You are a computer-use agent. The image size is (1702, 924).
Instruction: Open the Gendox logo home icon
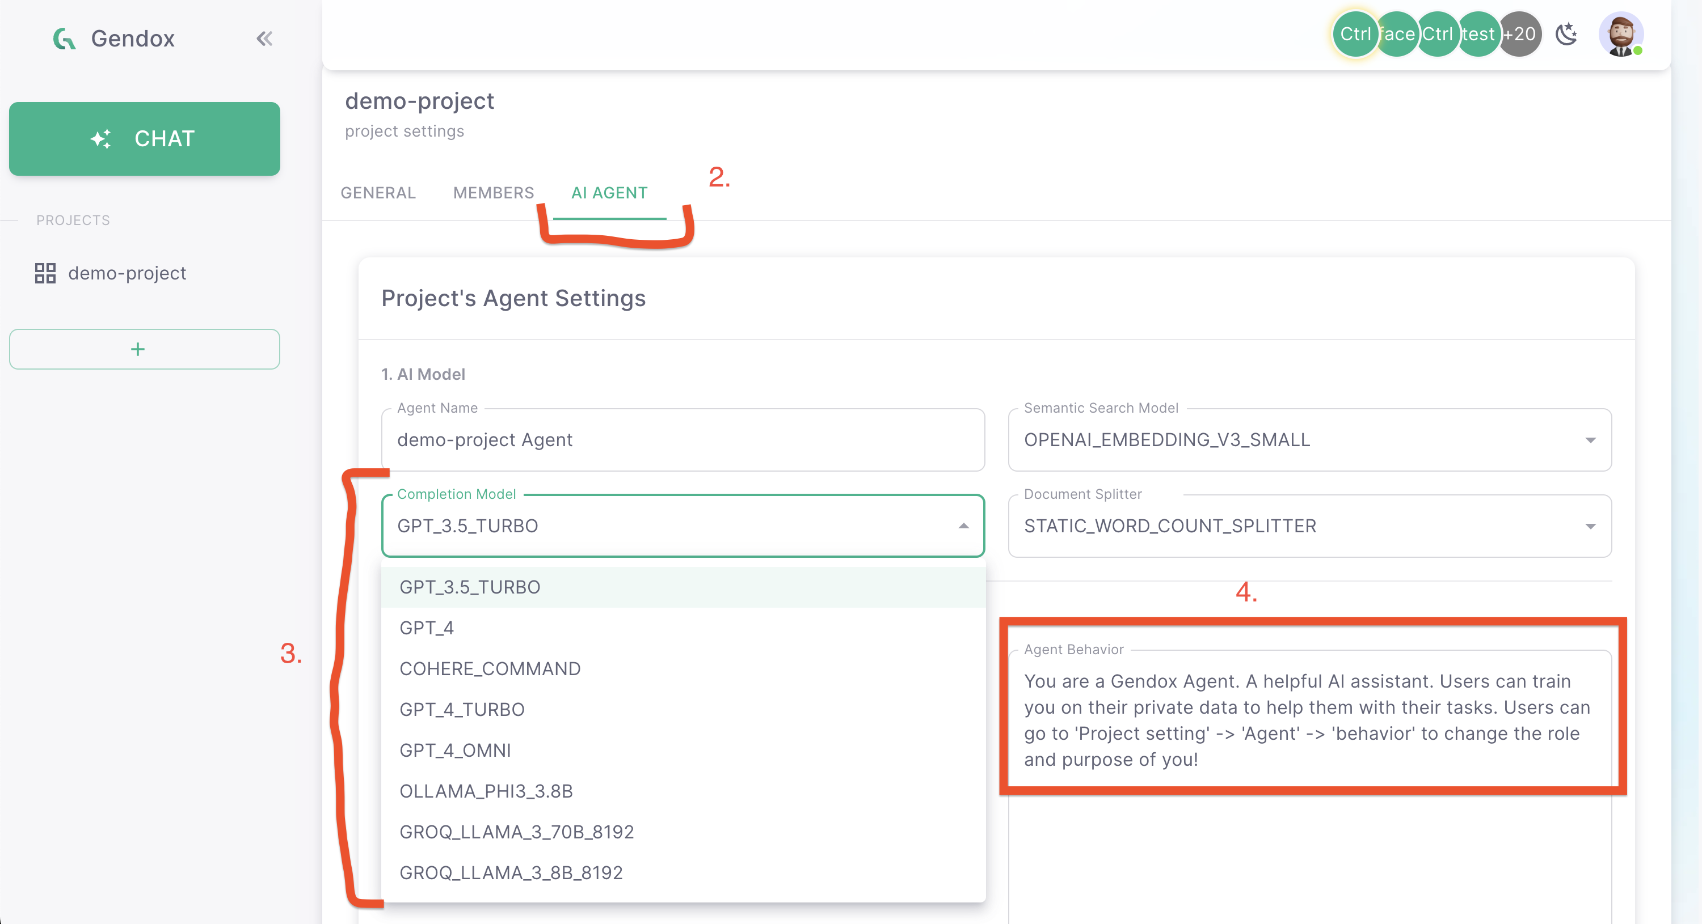pyautogui.click(x=65, y=37)
